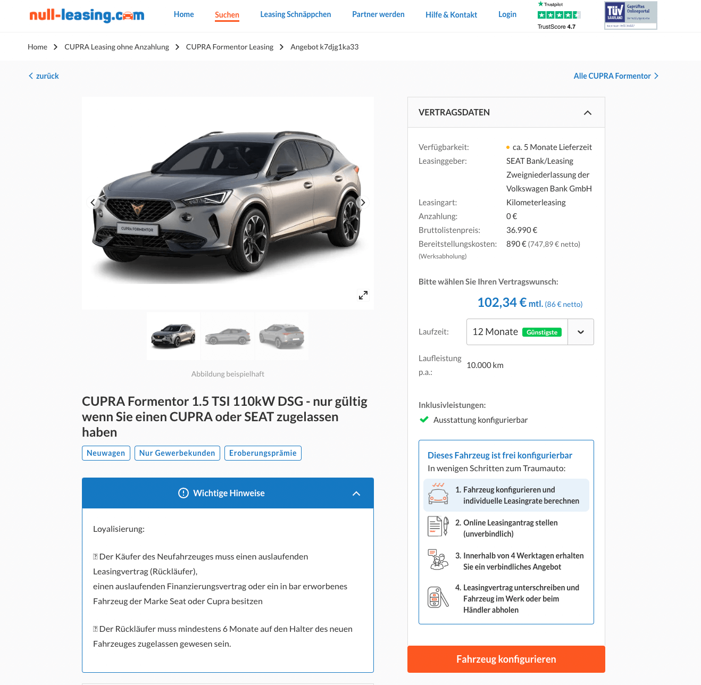This screenshot has height=685, width=701.
Task: Click the CUPRA Formentor Leasing breadcrumb
Action: [230, 47]
